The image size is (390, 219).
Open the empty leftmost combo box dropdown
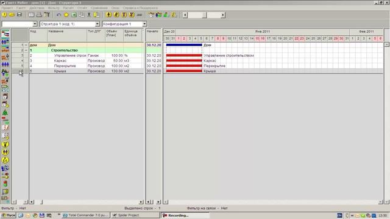[x=35, y=24]
